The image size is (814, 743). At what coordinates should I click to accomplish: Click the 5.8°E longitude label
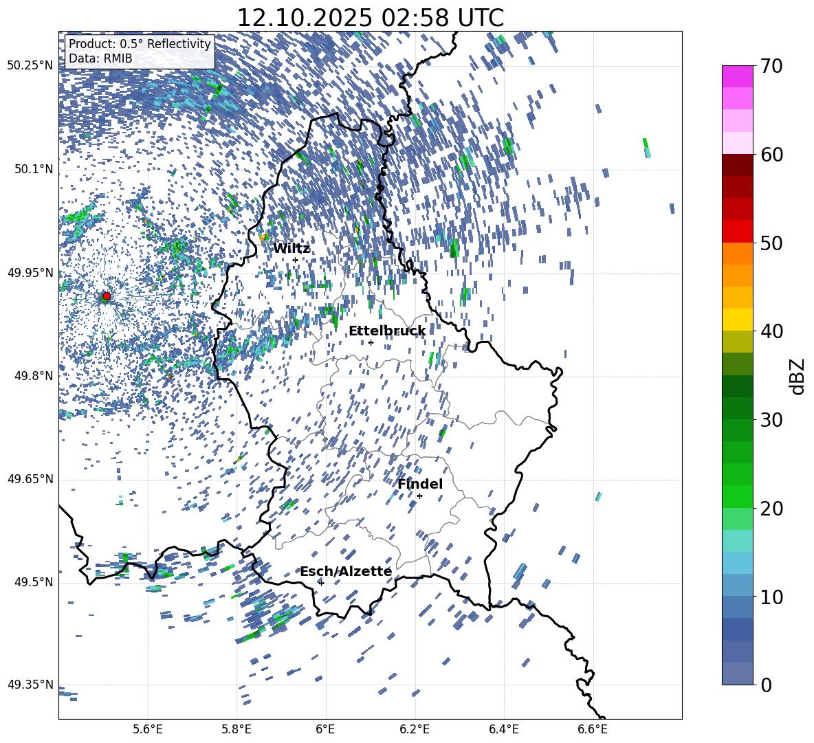(236, 729)
